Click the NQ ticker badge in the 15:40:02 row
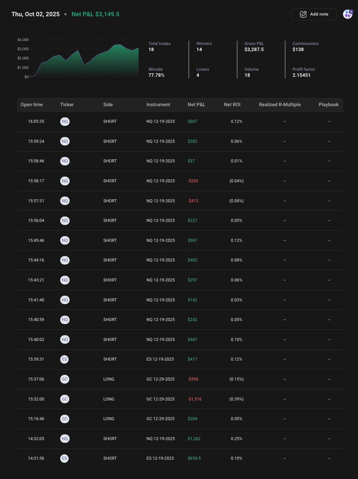This screenshot has width=358, height=479. point(65,339)
